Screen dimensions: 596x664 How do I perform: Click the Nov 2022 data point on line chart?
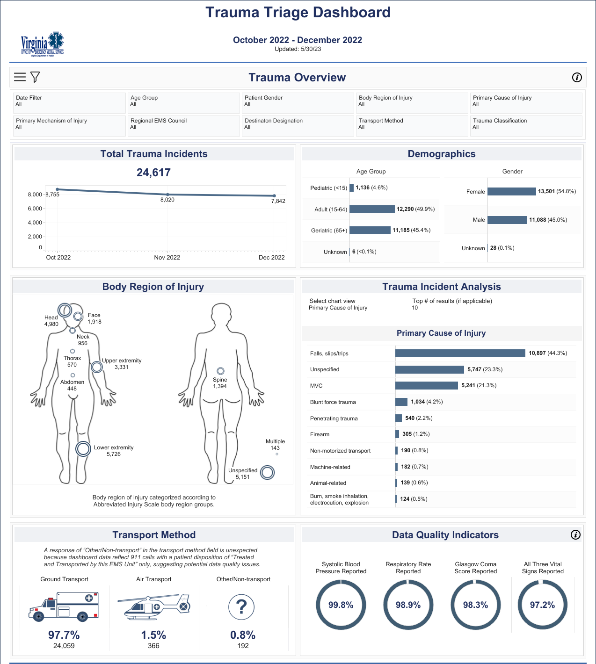tap(167, 195)
